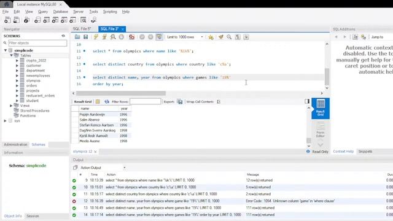Image resolution: width=393 pixels, height=221 pixels.
Task: Toggle Wrap Cell Content icon
Action: pos(219,101)
